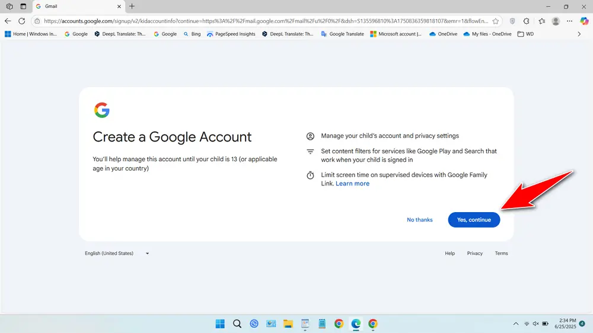The image size is (593, 333).
Task: Open the Help link in footer
Action: tap(449, 253)
